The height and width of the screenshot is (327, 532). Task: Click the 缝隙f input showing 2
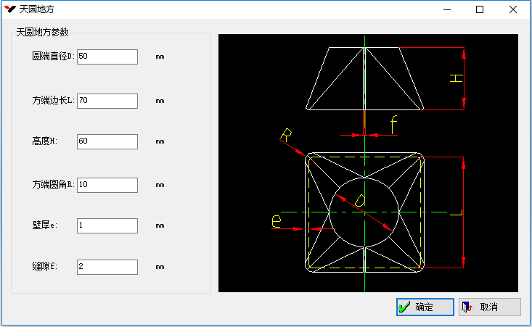107,267
